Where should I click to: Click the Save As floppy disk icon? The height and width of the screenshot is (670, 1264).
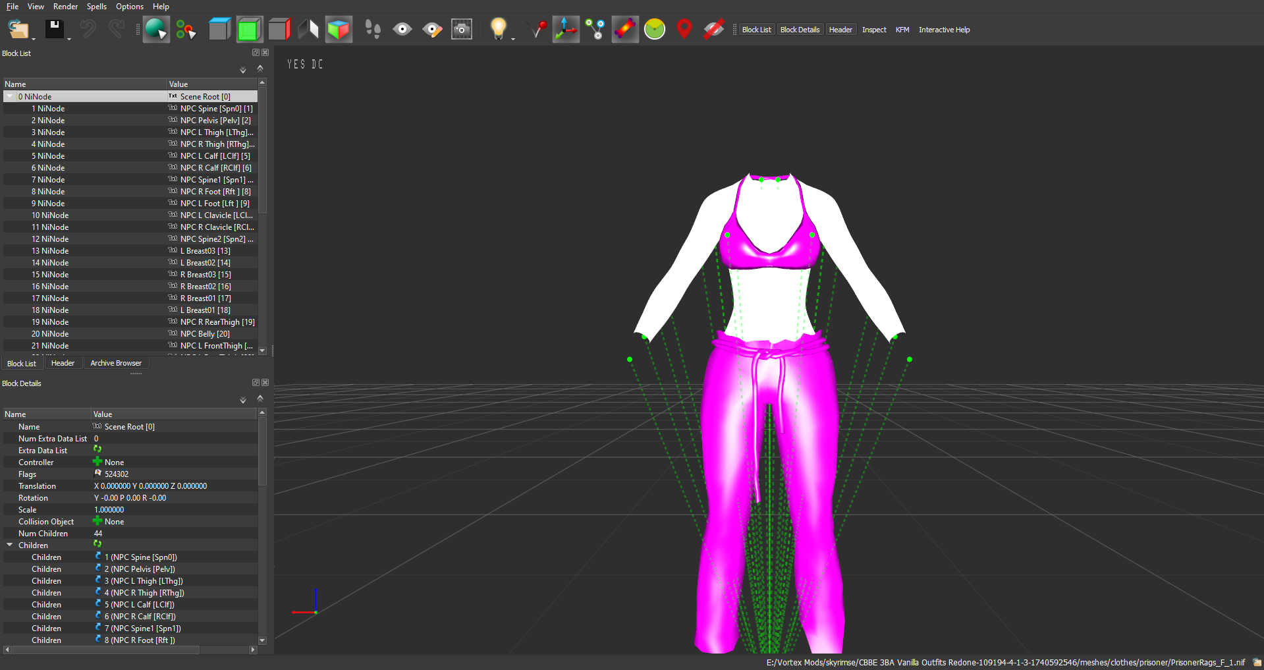click(54, 30)
